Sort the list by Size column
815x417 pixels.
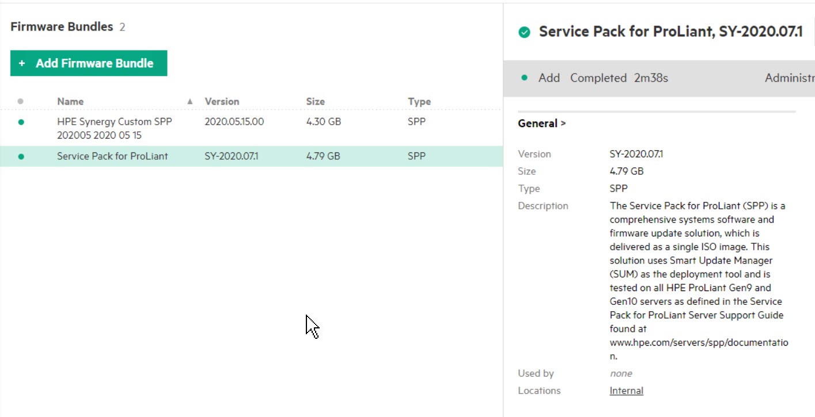pos(315,102)
